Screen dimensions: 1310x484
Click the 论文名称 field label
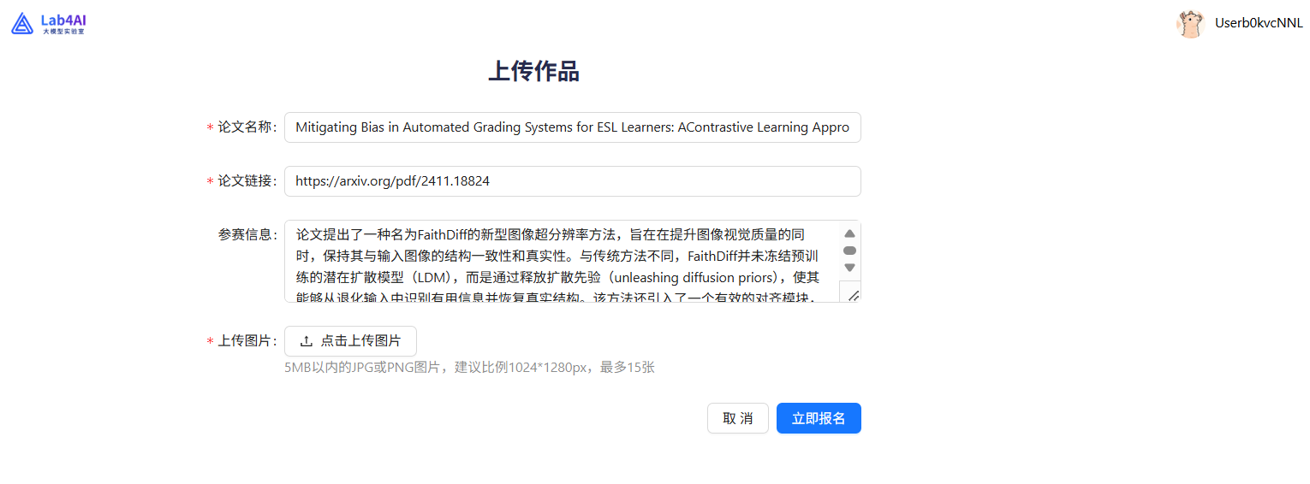click(x=246, y=127)
